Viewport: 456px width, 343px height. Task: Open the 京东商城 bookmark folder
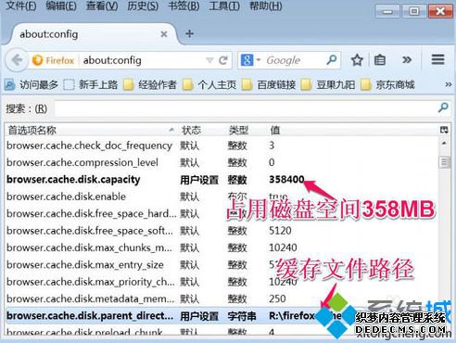pyautogui.click(x=387, y=84)
